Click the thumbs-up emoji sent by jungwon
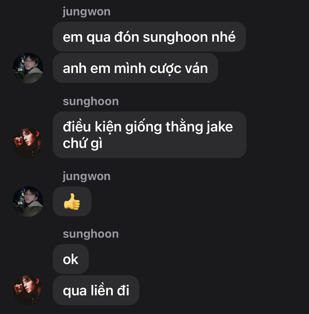 pos(72,201)
